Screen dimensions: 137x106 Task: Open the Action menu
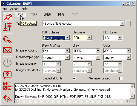(x=14, y=9)
